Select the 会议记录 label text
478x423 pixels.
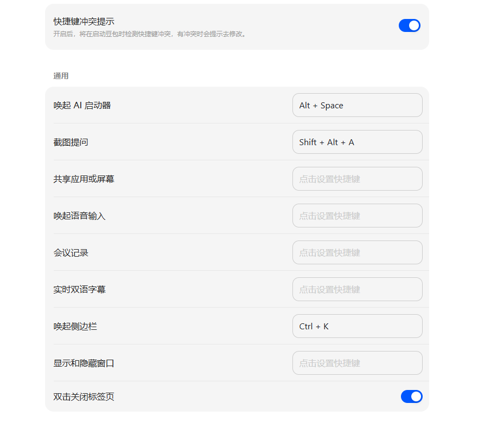click(71, 252)
